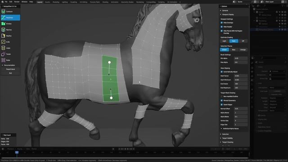The image size is (288, 162).
Task: Switch to the Texture Paint workspace tab
Action: pyautogui.click(x=95, y=2)
